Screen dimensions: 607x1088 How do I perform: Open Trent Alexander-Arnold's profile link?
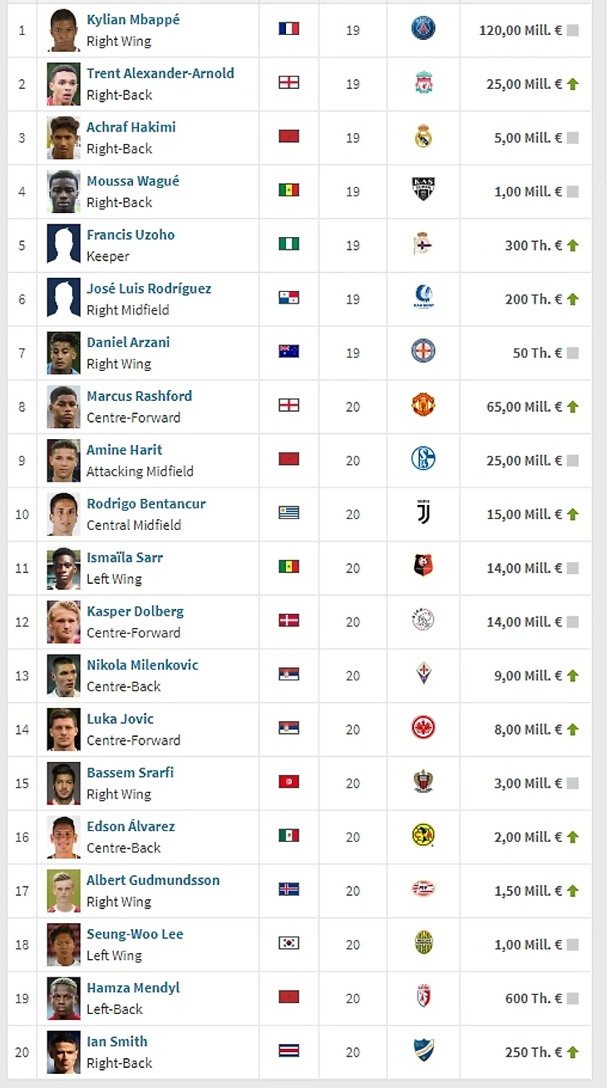[x=160, y=73]
